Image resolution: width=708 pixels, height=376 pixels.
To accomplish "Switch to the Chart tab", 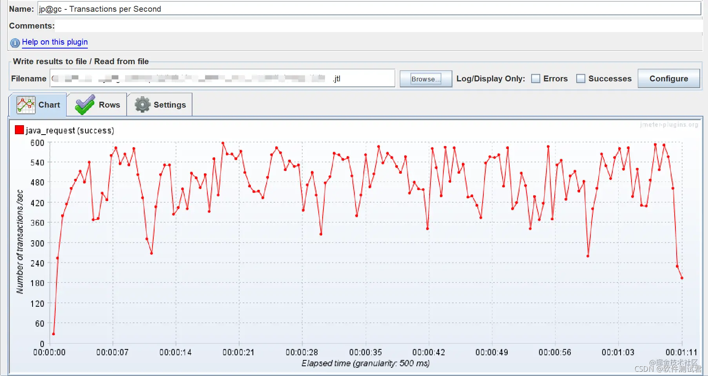I will click(38, 105).
